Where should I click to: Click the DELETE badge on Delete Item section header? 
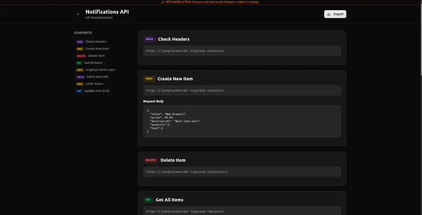(x=151, y=160)
